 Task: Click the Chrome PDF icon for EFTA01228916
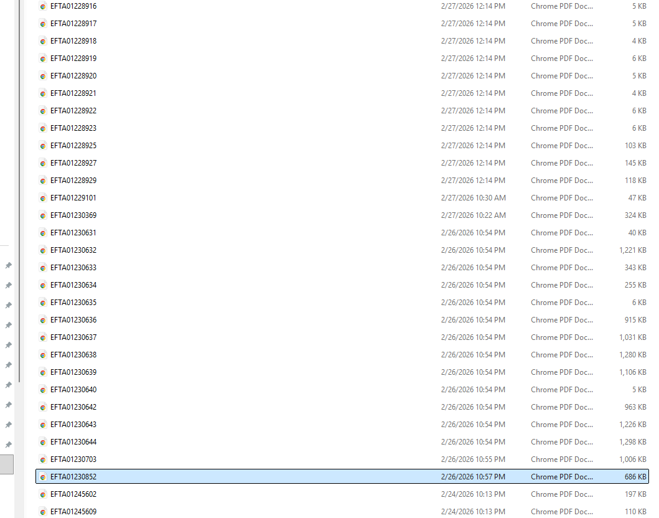point(43,6)
